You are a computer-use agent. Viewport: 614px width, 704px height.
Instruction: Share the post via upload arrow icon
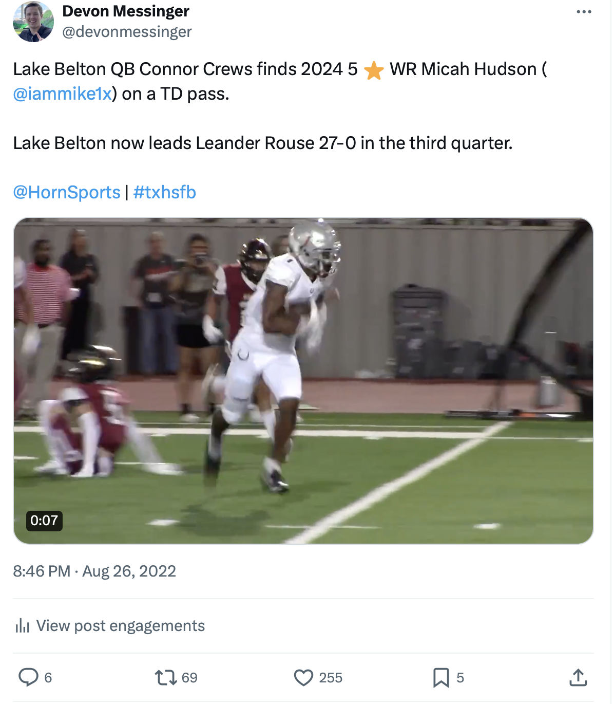(x=578, y=677)
